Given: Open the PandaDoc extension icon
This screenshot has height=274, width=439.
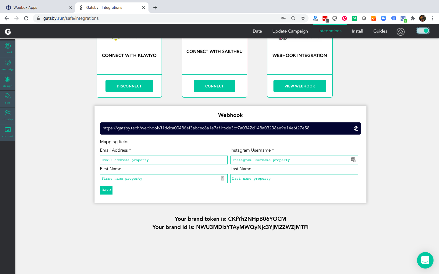Looking at the screenshot, I should 354,18.
